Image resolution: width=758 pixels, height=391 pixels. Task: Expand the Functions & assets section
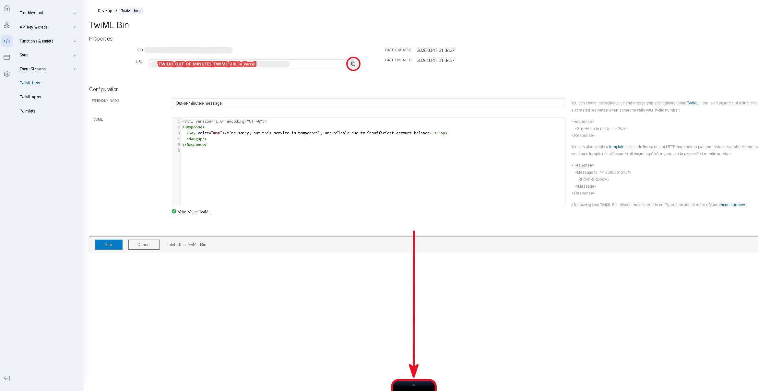48,41
